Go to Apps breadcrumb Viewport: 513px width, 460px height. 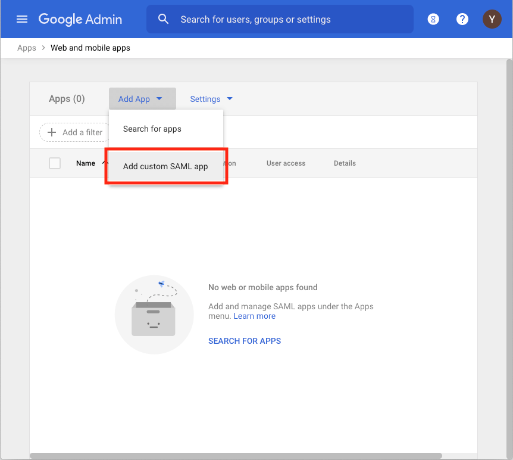tap(27, 48)
